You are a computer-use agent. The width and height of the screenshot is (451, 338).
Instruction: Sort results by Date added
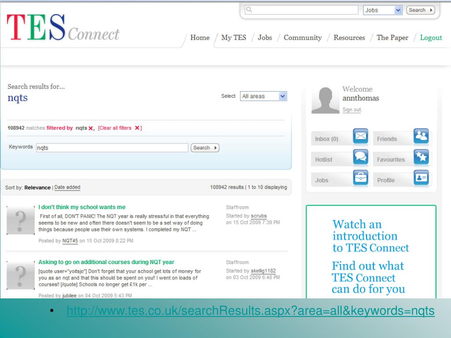coord(67,187)
